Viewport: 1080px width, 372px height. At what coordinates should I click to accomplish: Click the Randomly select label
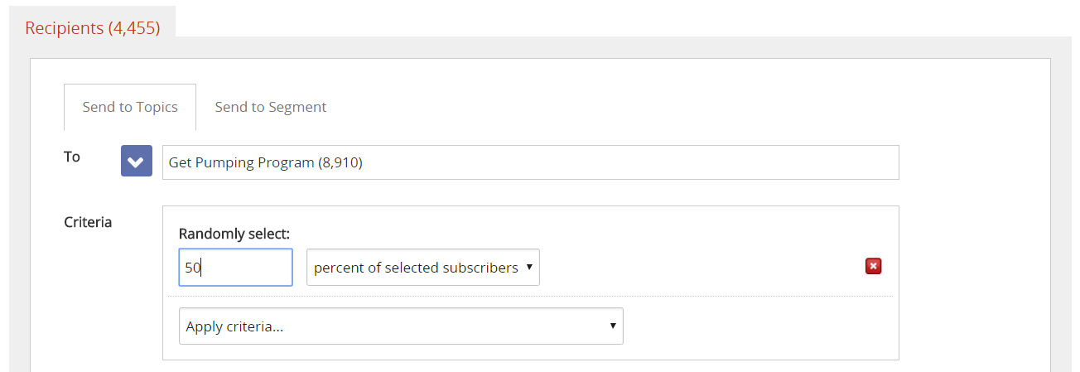click(234, 234)
